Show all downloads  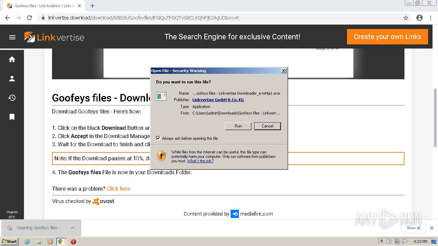pyautogui.click(x=413, y=228)
